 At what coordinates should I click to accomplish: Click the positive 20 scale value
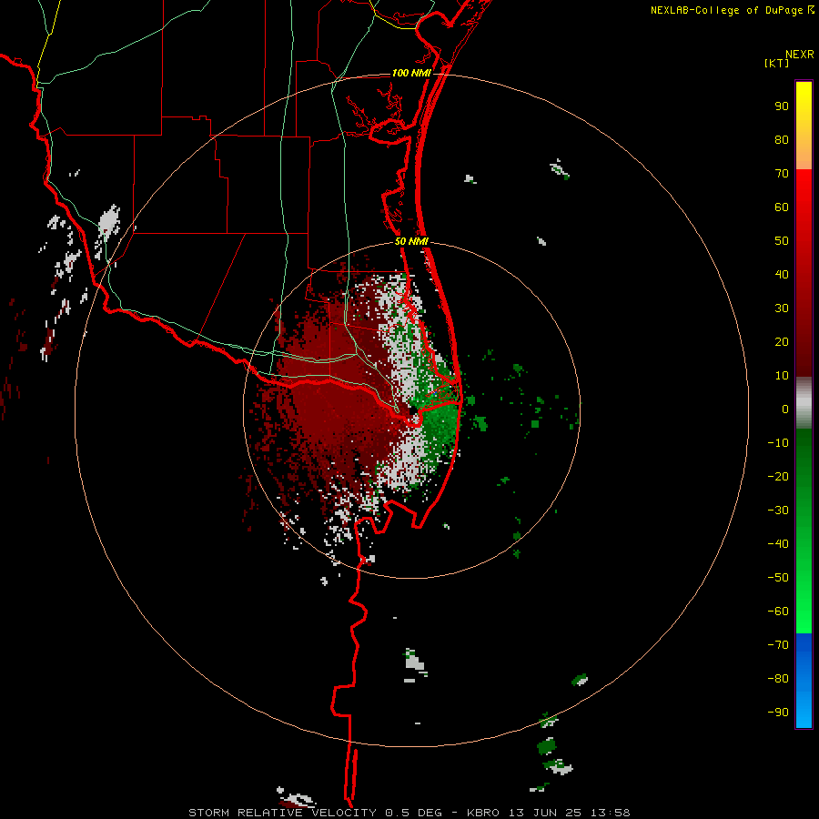click(782, 341)
